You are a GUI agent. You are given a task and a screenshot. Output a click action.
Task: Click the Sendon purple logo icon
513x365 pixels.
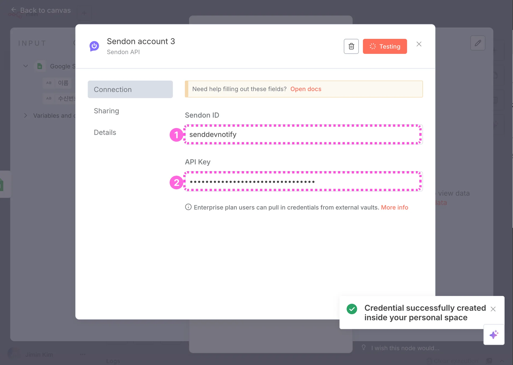coord(94,46)
